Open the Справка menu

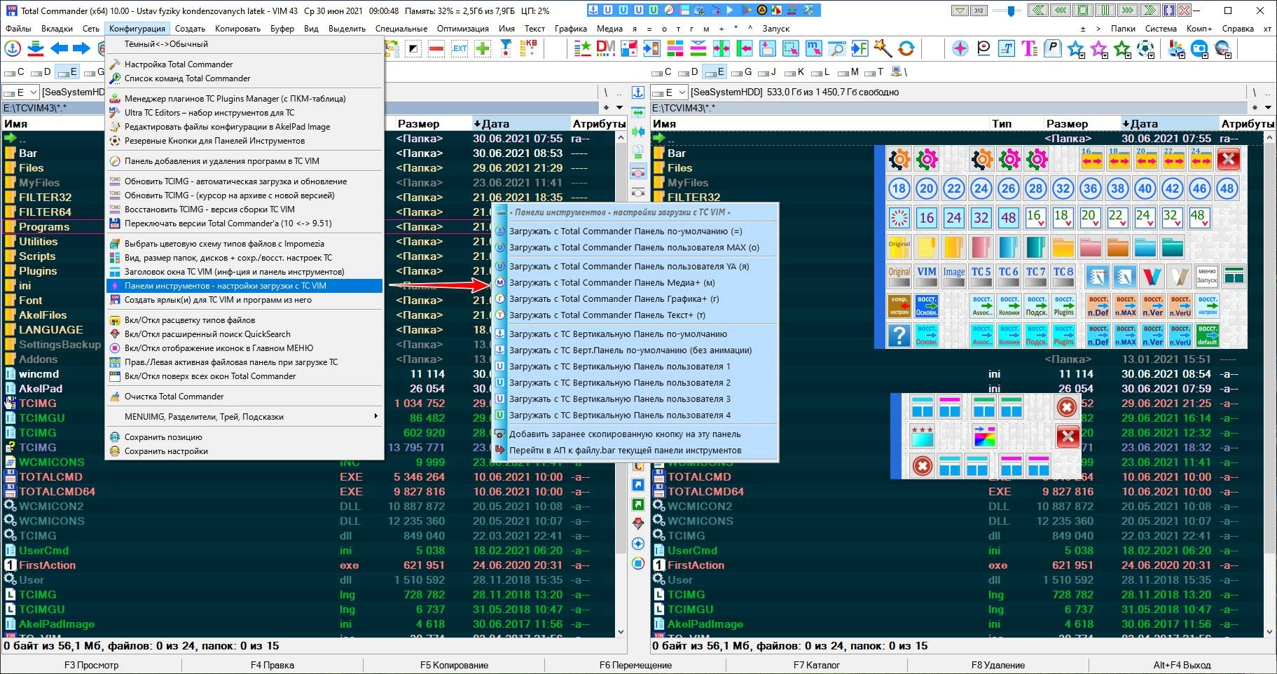(1238, 29)
